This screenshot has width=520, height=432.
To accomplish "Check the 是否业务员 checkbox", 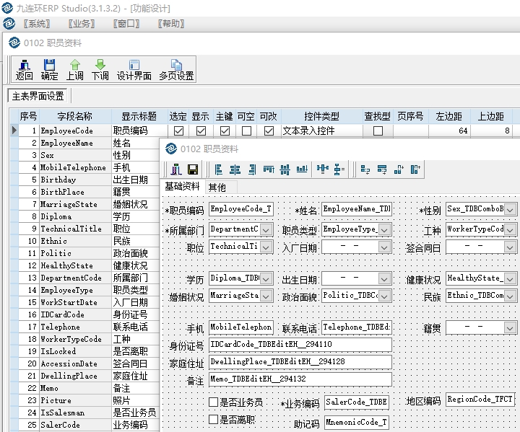I will tap(214, 402).
